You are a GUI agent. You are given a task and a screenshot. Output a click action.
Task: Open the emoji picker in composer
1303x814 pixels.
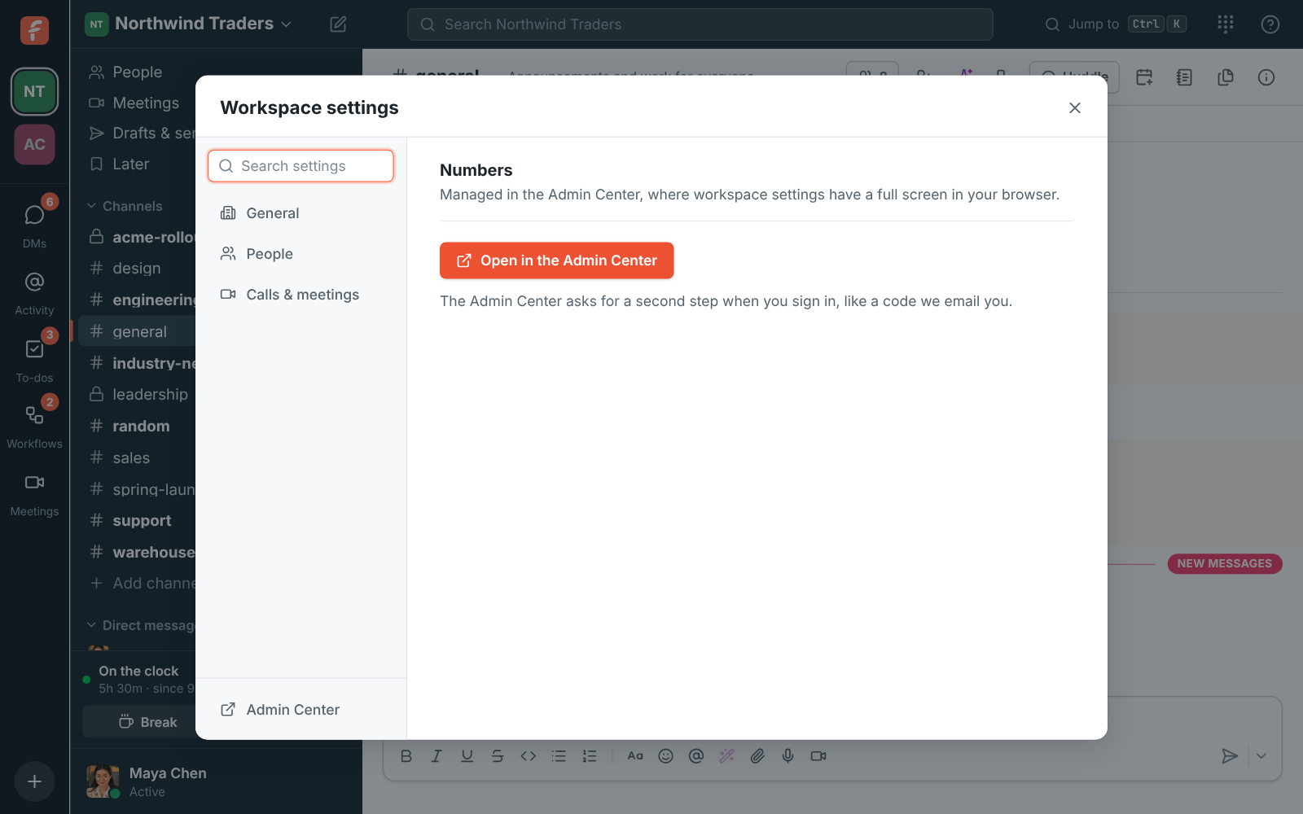[x=666, y=756]
